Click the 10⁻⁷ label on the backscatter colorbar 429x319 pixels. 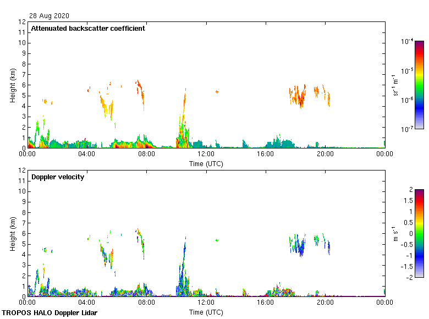(407, 129)
